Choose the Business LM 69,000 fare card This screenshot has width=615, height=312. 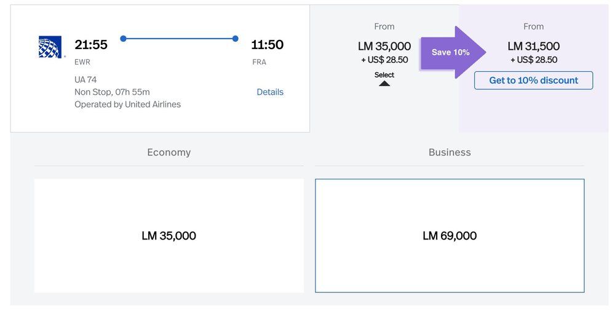click(x=450, y=236)
